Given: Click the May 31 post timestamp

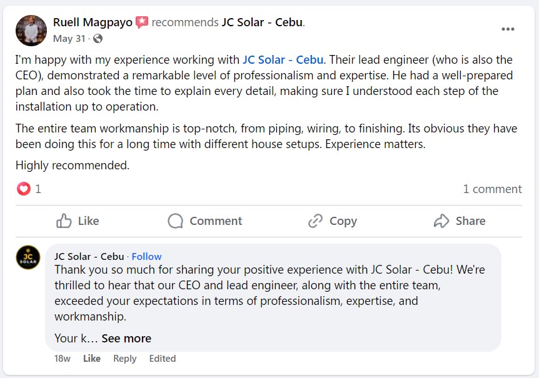Looking at the screenshot, I should pyautogui.click(x=70, y=39).
